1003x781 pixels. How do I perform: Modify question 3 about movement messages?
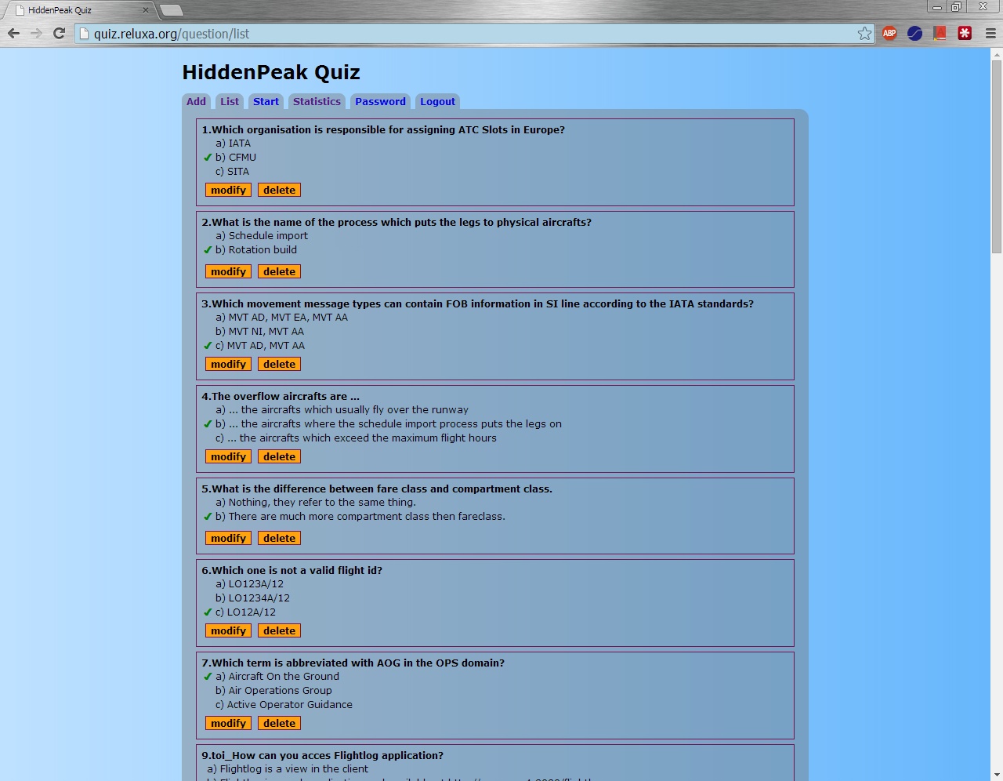(x=228, y=364)
